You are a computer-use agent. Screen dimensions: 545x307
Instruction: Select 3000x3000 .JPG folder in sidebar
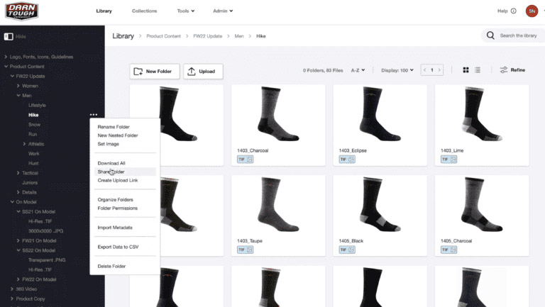tap(45, 231)
